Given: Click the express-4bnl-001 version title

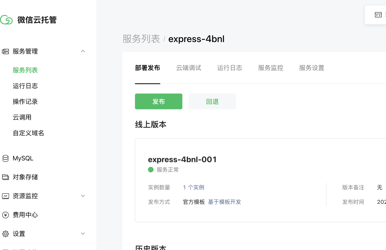Looking at the screenshot, I should coord(182,159).
